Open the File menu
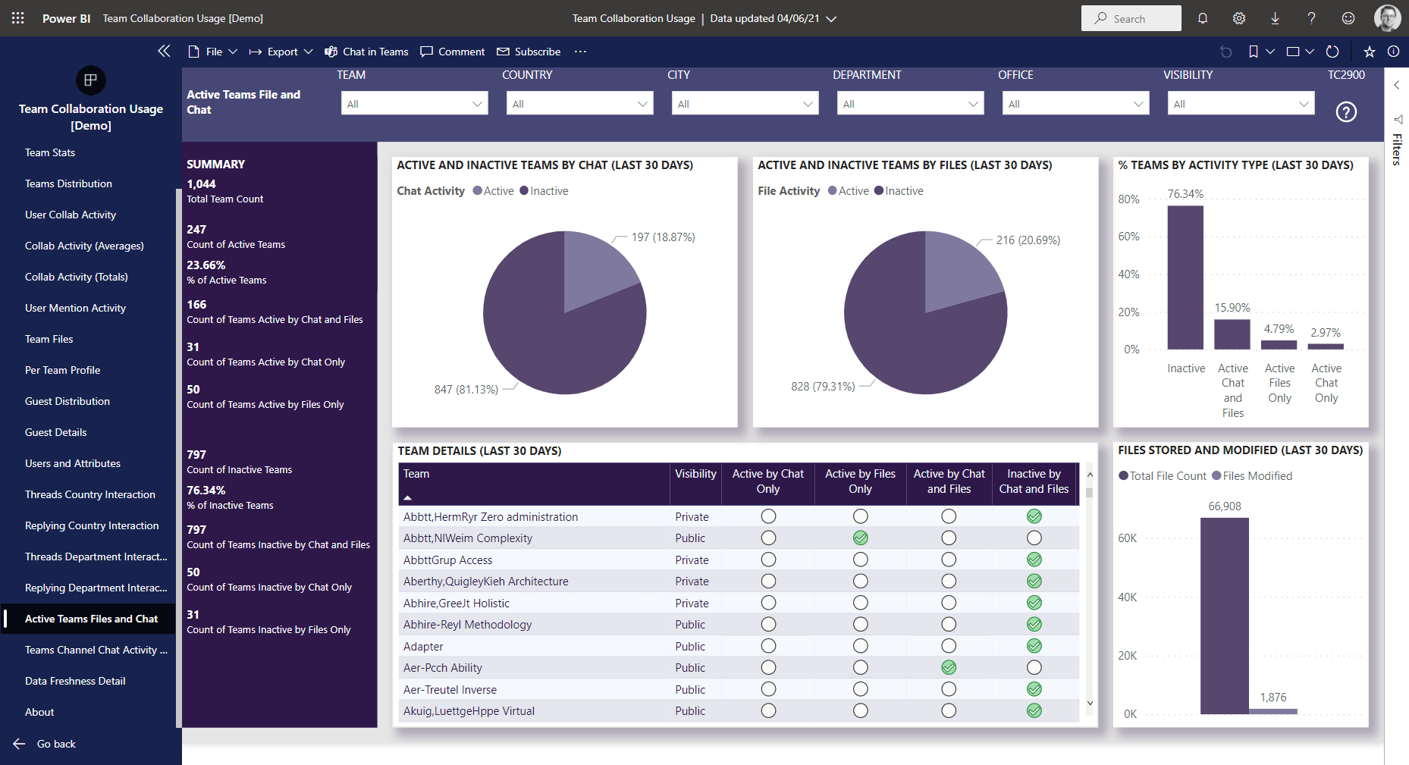This screenshot has width=1409, height=765. [x=212, y=52]
